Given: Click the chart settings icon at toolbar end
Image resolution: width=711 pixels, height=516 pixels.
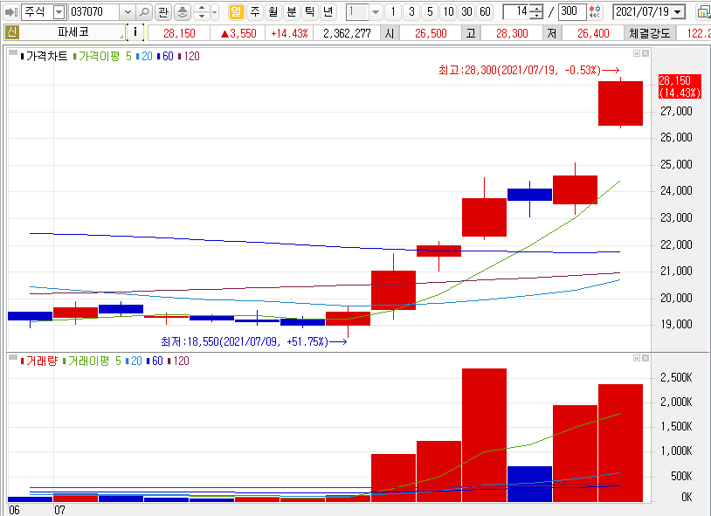Looking at the screenshot, I should (703, 12).
